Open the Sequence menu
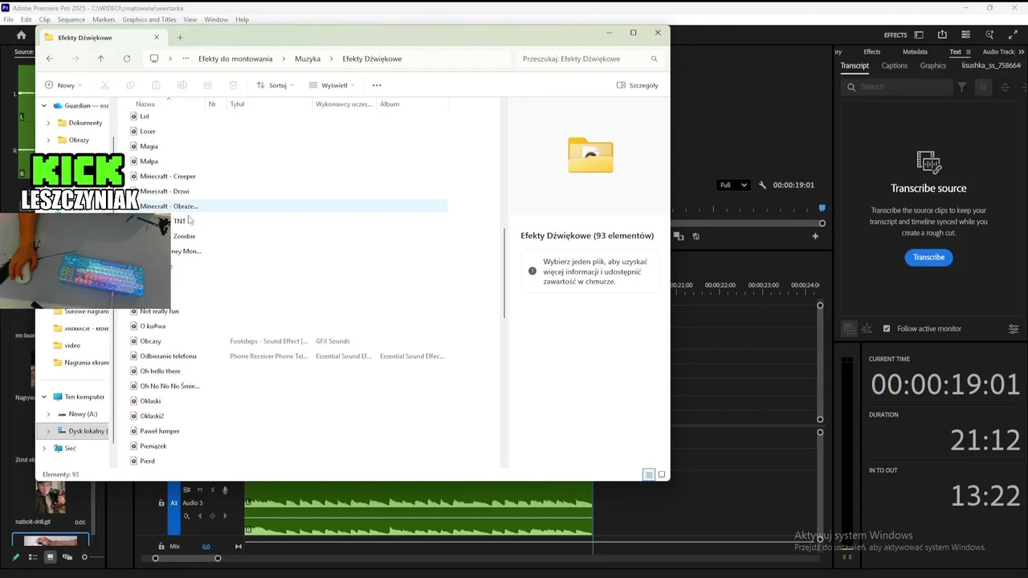Image resolution: width=1028 pixels, height=578 pixels. pos(71,19)
